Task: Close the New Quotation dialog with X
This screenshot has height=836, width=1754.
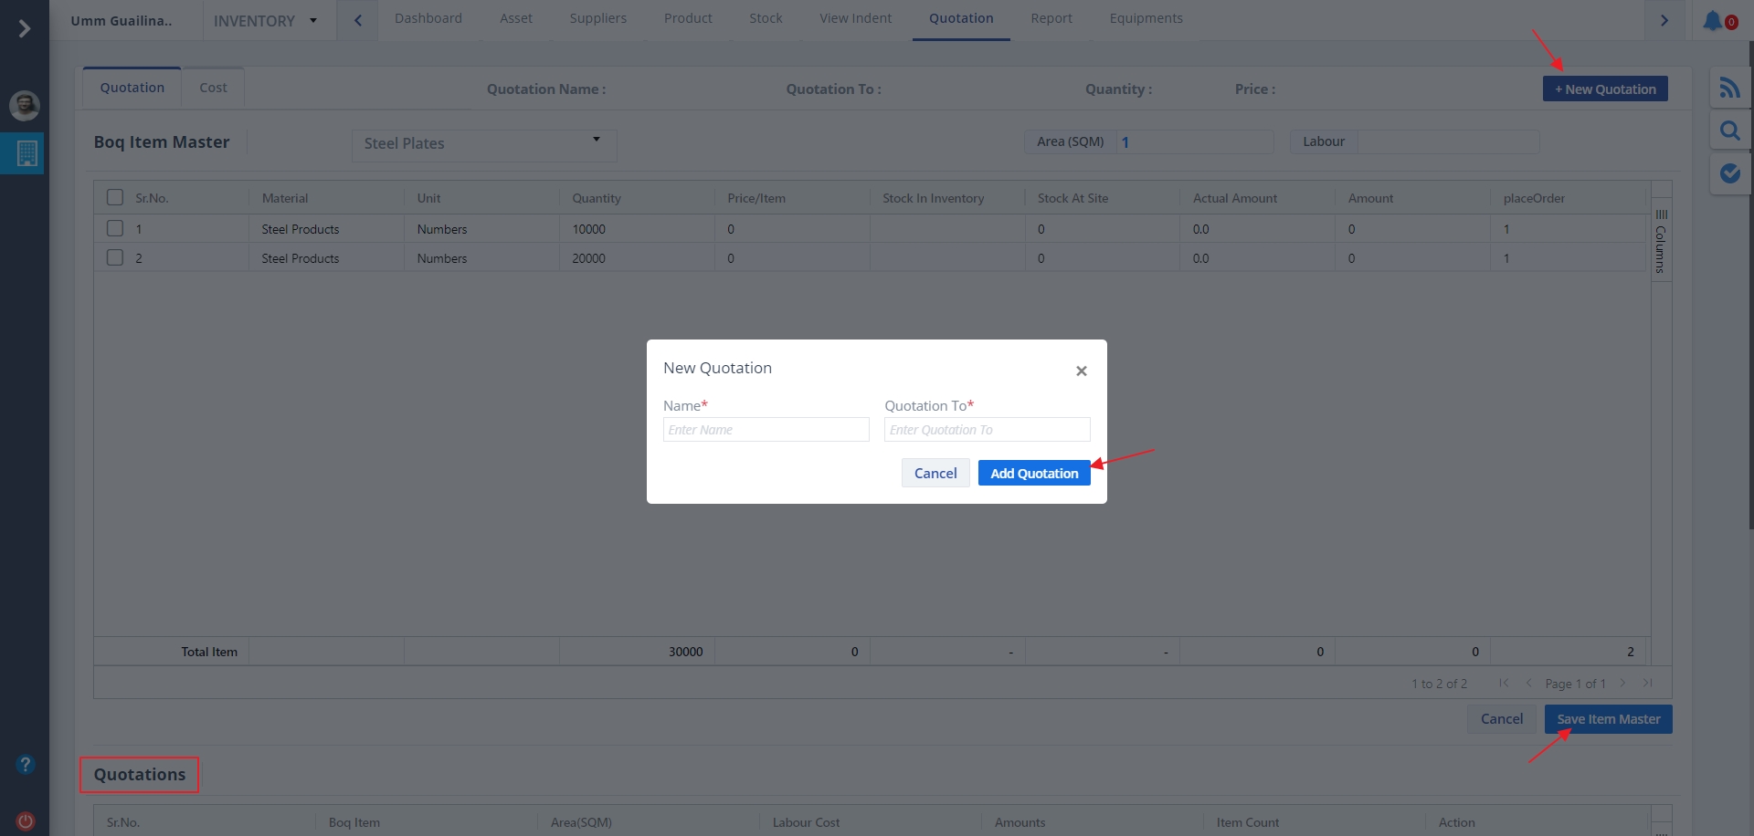Action: 1081,371
